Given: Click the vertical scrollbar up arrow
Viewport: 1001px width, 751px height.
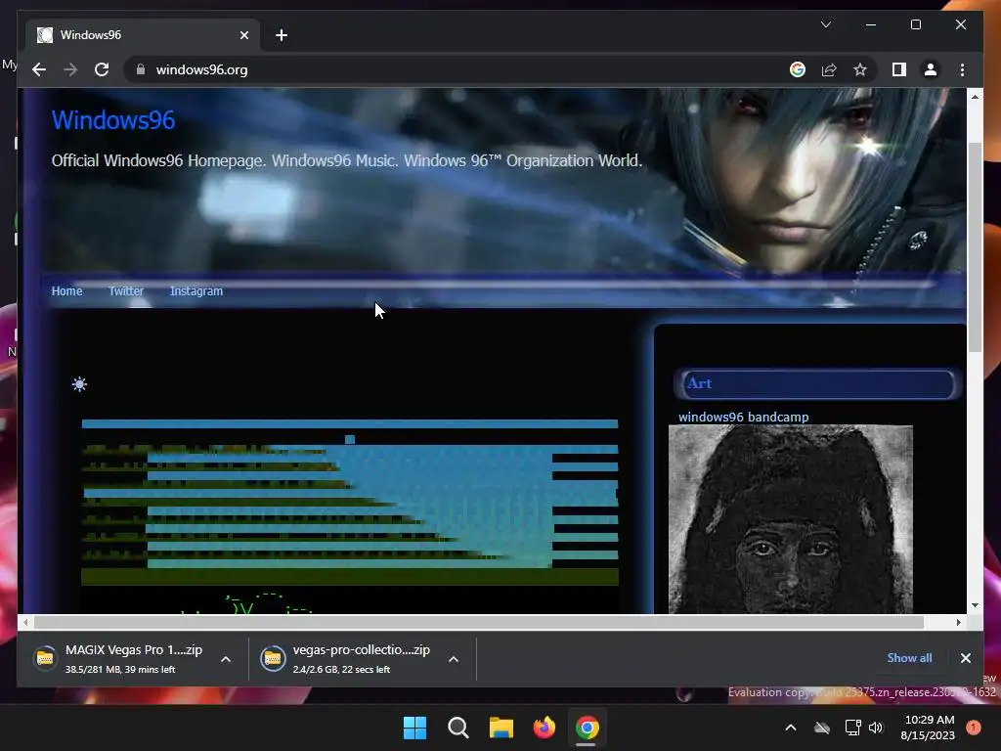Looking at the screenshot, I should click(x=975, y=97).
